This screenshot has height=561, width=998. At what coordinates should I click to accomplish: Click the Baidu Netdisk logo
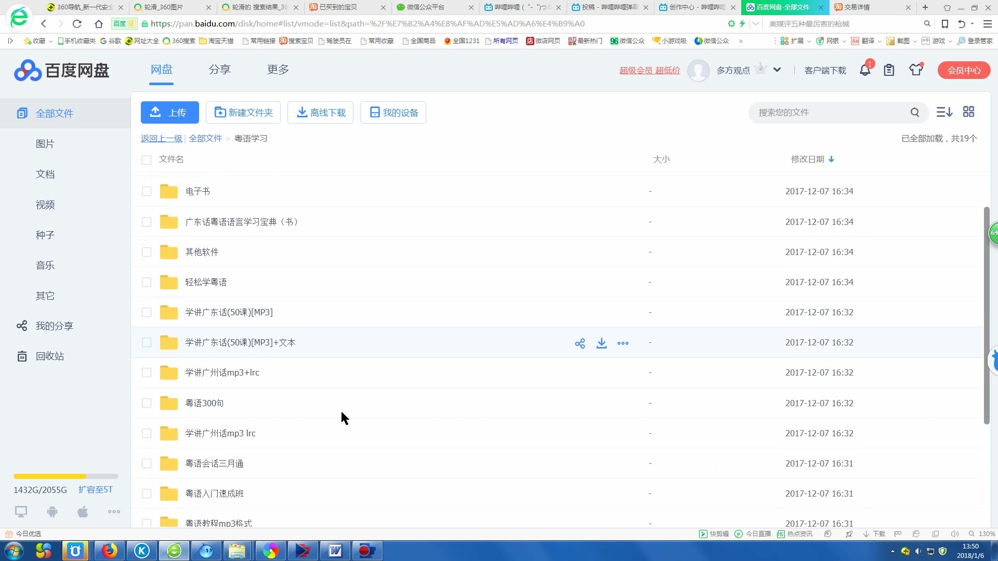(x=62, y=70)
